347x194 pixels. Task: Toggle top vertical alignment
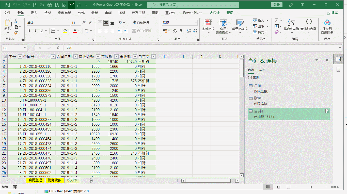[100, 23]
